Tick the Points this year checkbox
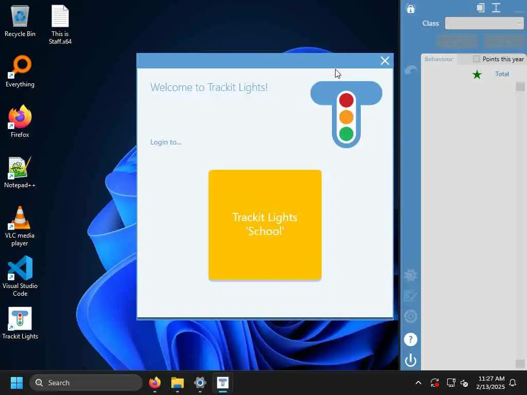This screenshot has width=527, height=395. [x=476, y=59]
